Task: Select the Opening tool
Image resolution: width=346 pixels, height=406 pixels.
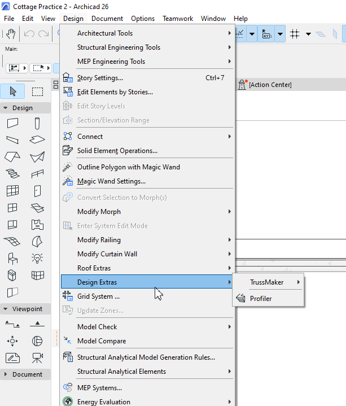Action: click(12, 225)
